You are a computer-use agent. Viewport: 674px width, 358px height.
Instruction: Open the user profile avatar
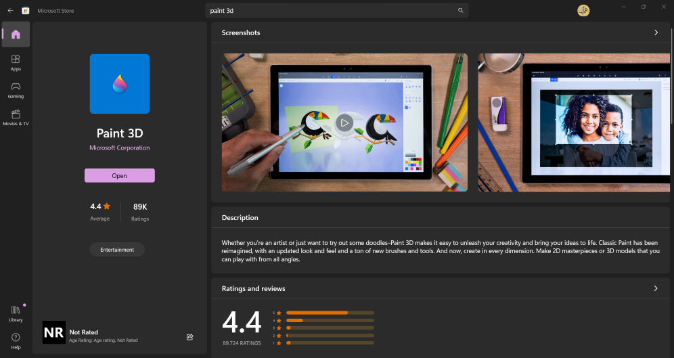coord(583,10)
